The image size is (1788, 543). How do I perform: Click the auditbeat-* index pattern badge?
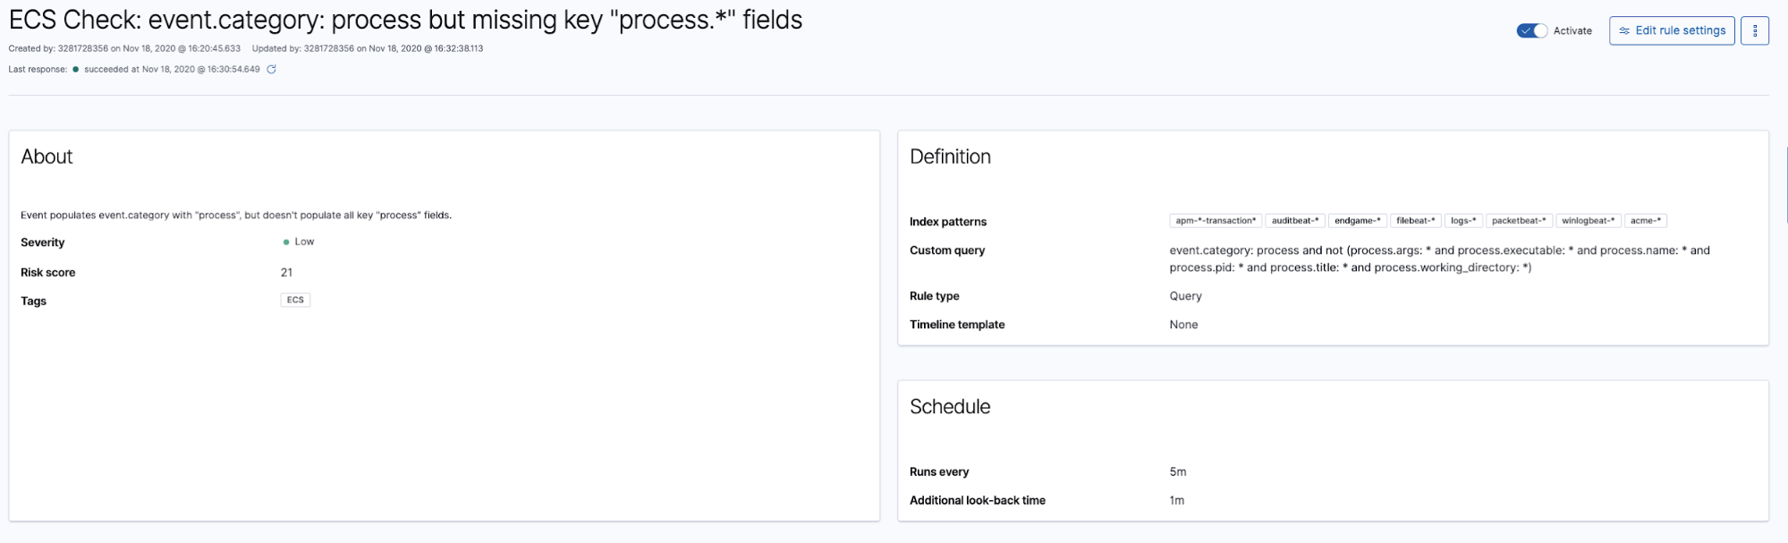1295,220
